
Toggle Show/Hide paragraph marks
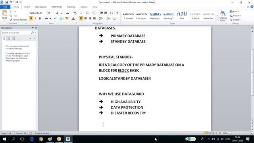[117, 13]
